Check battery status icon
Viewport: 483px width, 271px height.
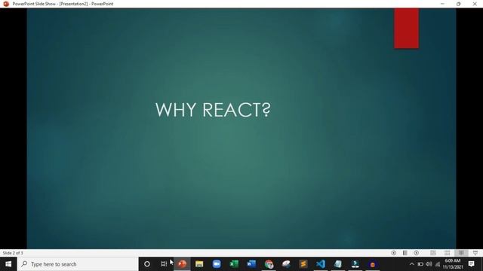[420, 264]
